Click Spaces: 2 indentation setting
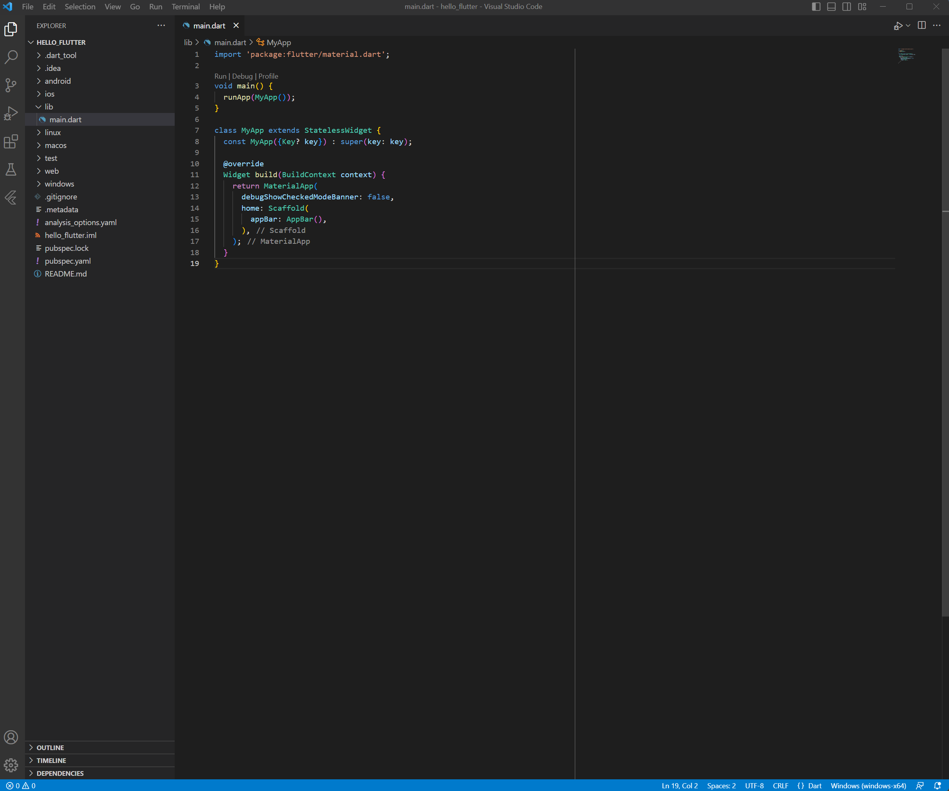949x791 pixels. tap(721, 786)
